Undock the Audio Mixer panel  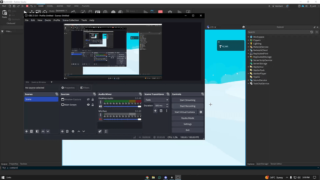140,94
